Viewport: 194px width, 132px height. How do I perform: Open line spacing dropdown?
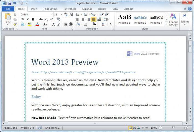coord(107,19)
